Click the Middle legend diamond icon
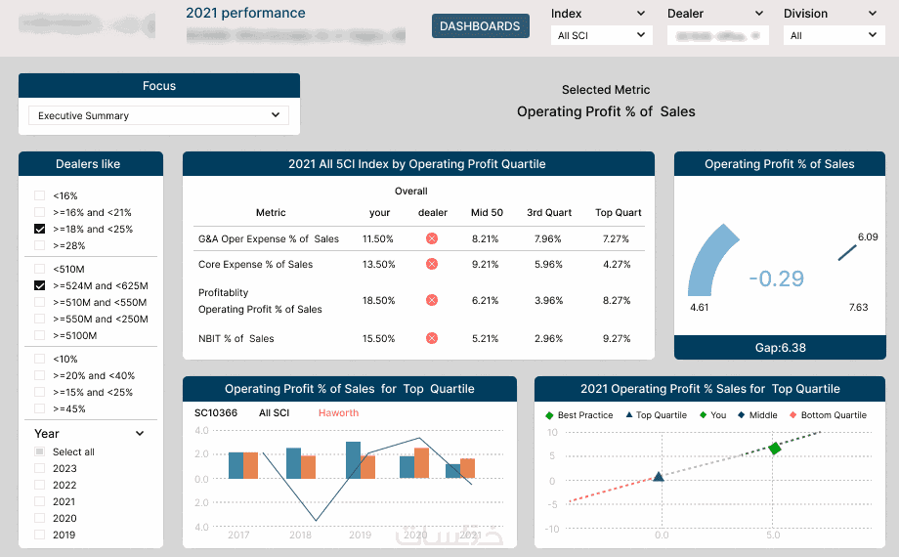The height and width of the screenshot is (557, 899). pyautogui.click(x=742, y=414)
